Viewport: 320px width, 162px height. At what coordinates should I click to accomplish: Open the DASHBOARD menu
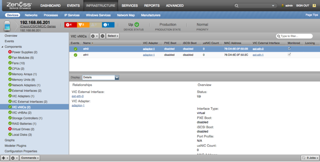pyautogui.click(x=50, y=6)
